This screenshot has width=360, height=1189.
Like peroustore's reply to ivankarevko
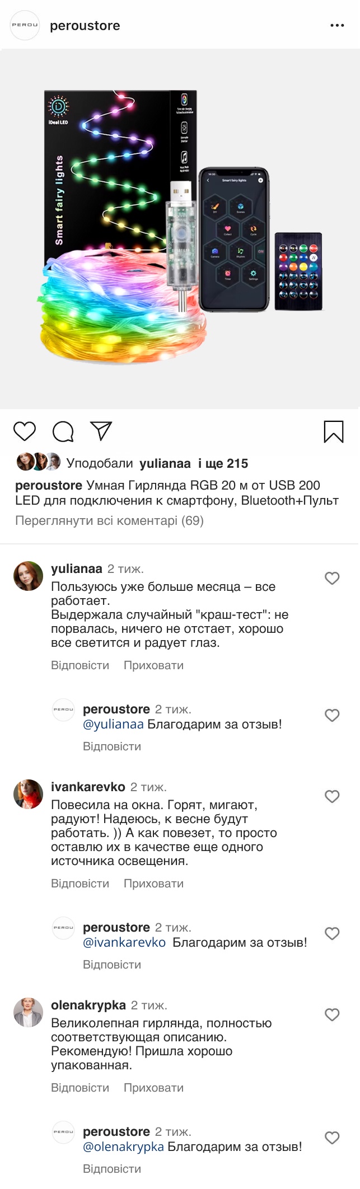332,933
